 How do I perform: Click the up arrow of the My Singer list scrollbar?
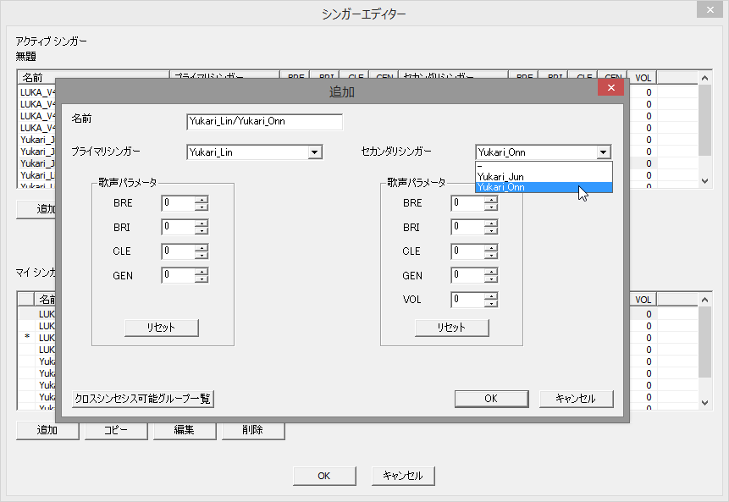tap(704, 300)
